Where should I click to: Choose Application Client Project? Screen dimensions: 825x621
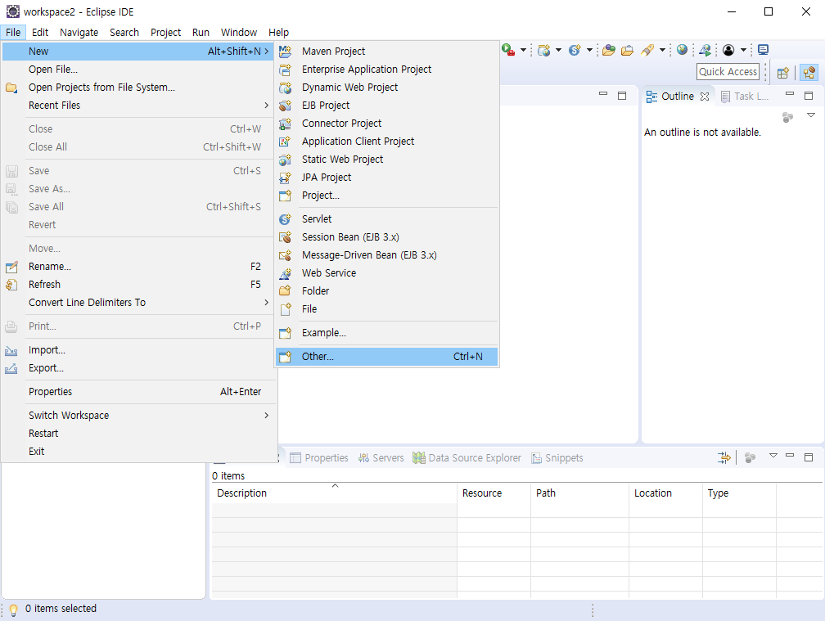click(x=386, y=141)
